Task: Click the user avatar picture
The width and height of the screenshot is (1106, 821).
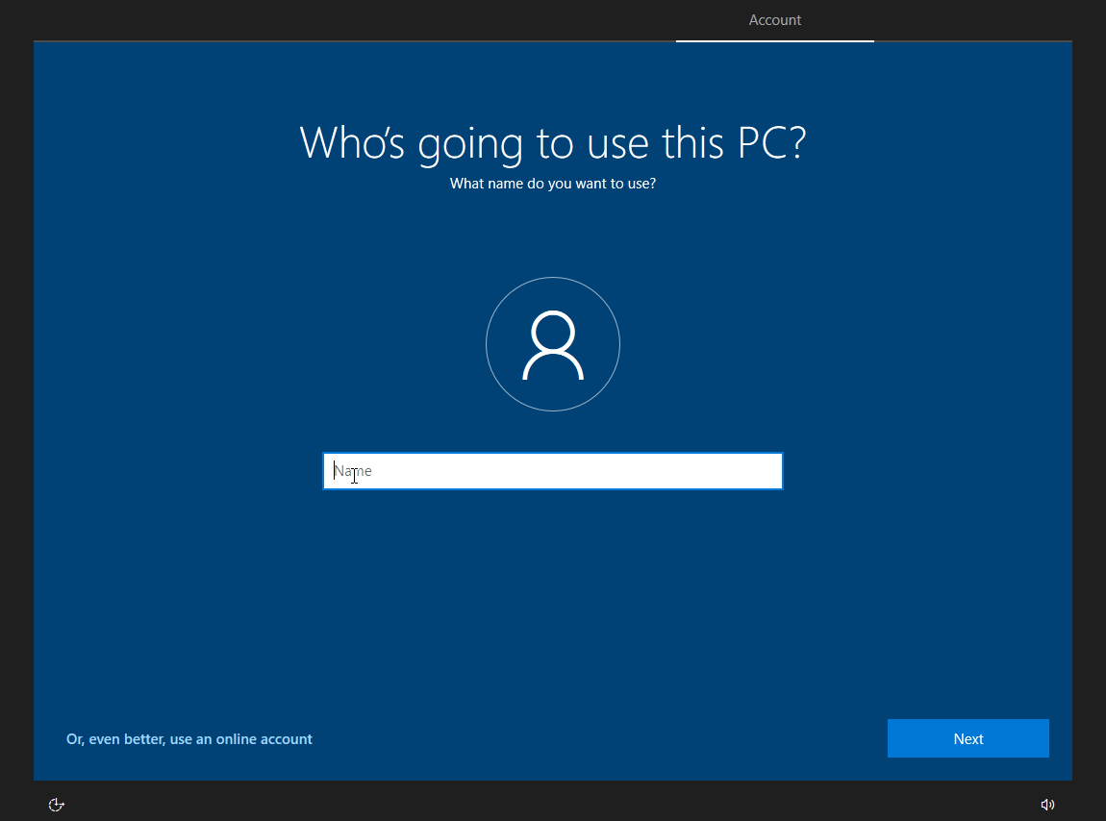Action: [553, 344]
